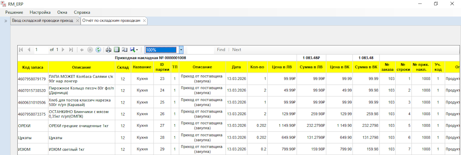
Task: Go to first page of report
Action: pos(21,50)
